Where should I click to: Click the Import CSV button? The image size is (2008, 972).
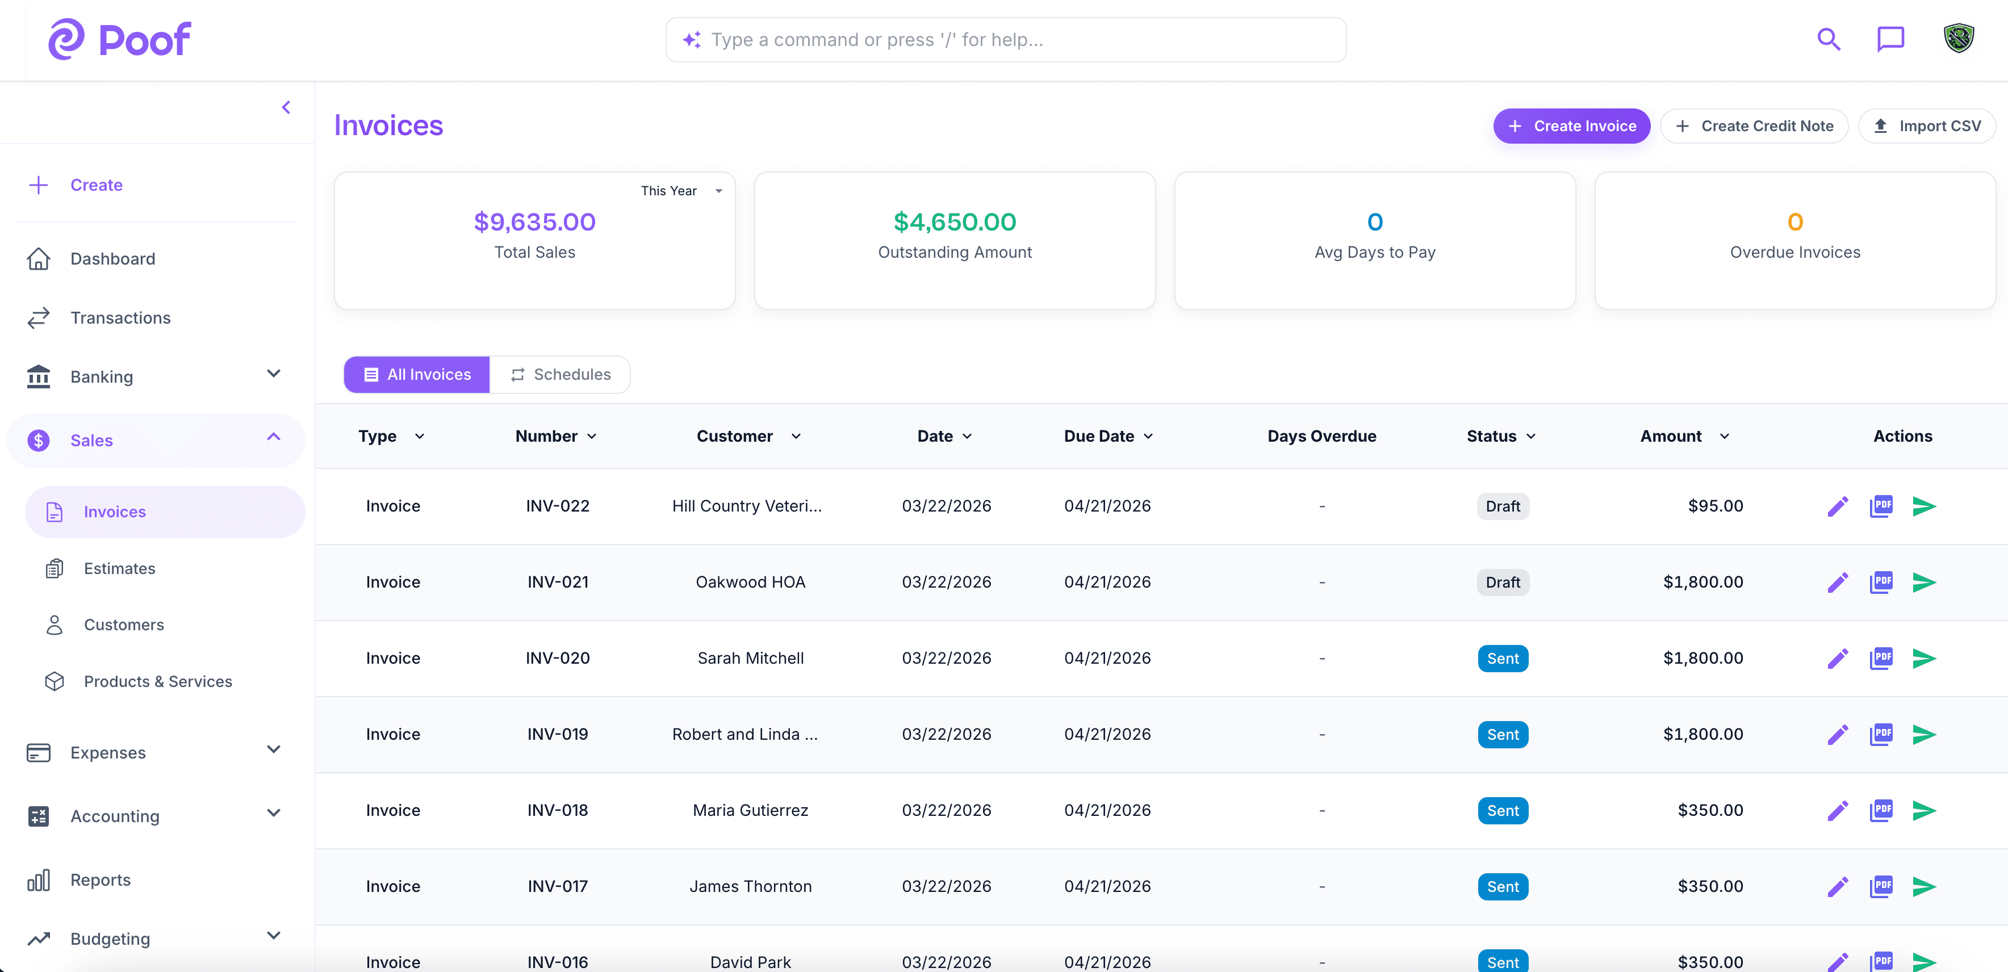(x=1926, y=125)
